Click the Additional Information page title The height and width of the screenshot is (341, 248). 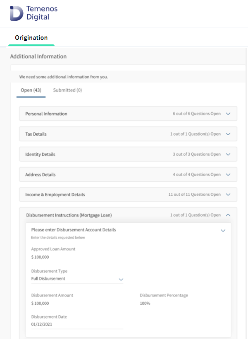point(38,56)
